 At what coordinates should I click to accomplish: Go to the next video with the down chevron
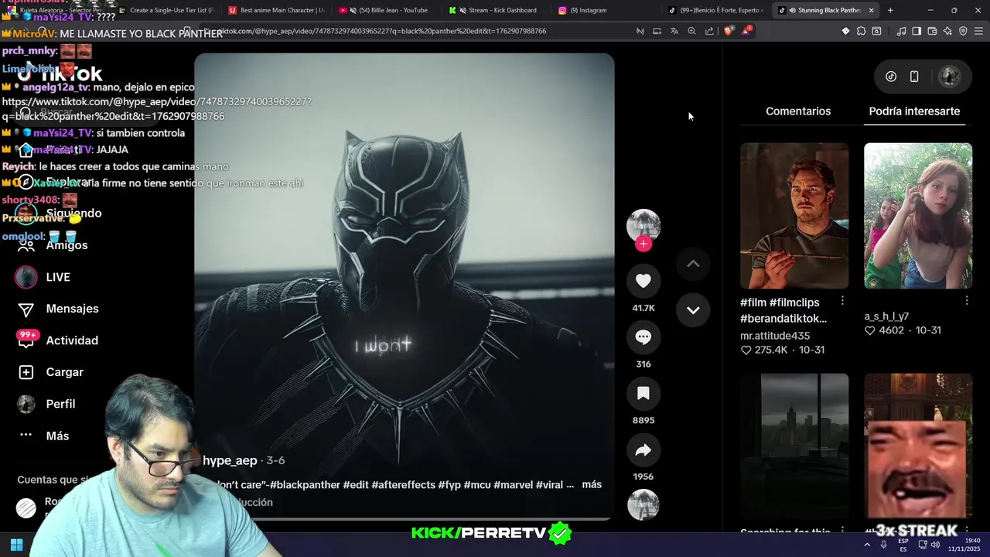coord(693,310)
